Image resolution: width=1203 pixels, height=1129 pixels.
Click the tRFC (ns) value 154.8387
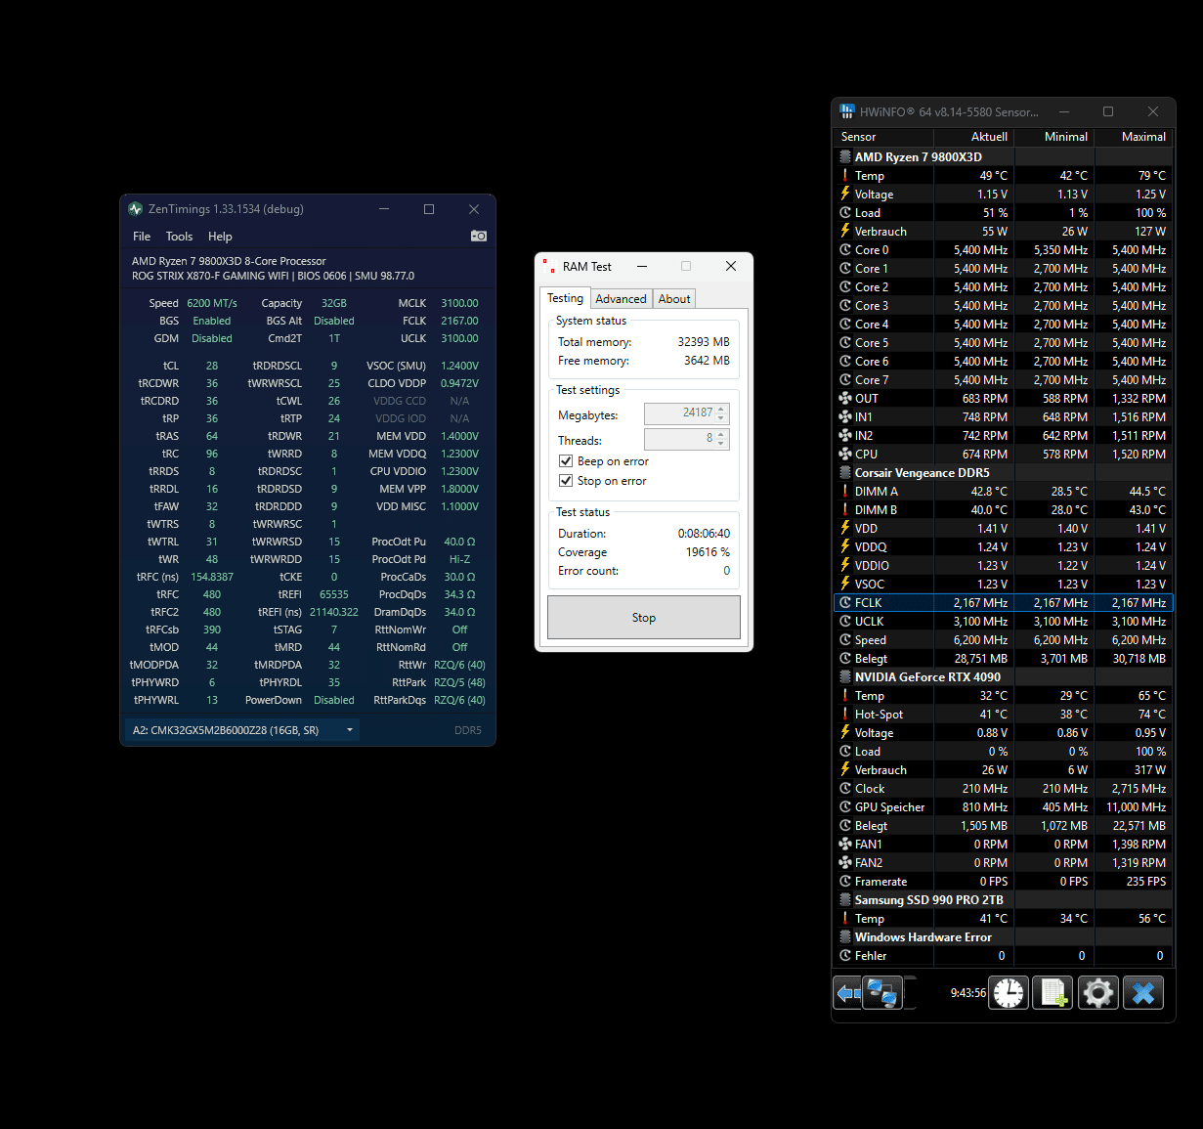click(212, 577)
